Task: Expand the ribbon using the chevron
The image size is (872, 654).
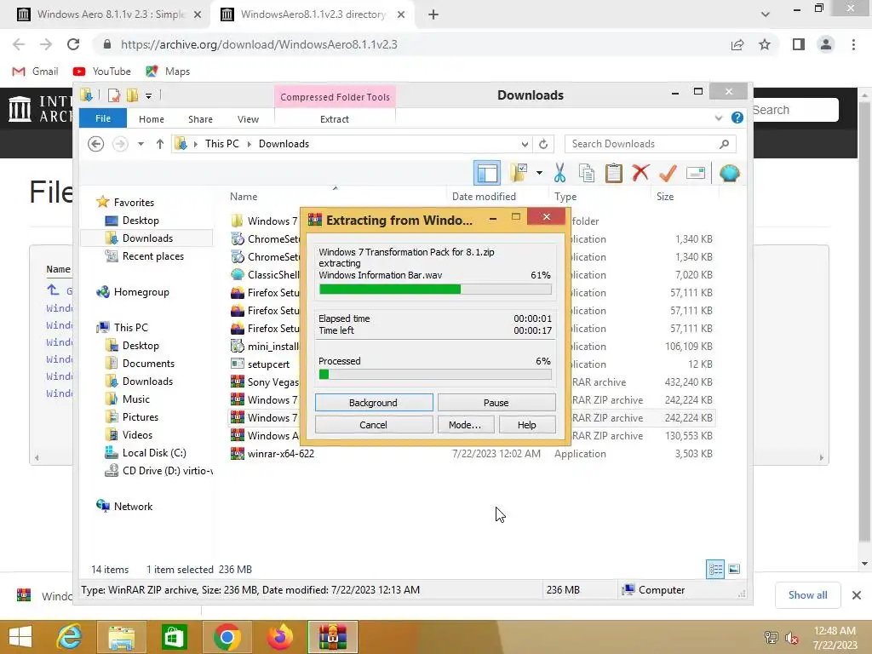Action: [x=718, y=118]
